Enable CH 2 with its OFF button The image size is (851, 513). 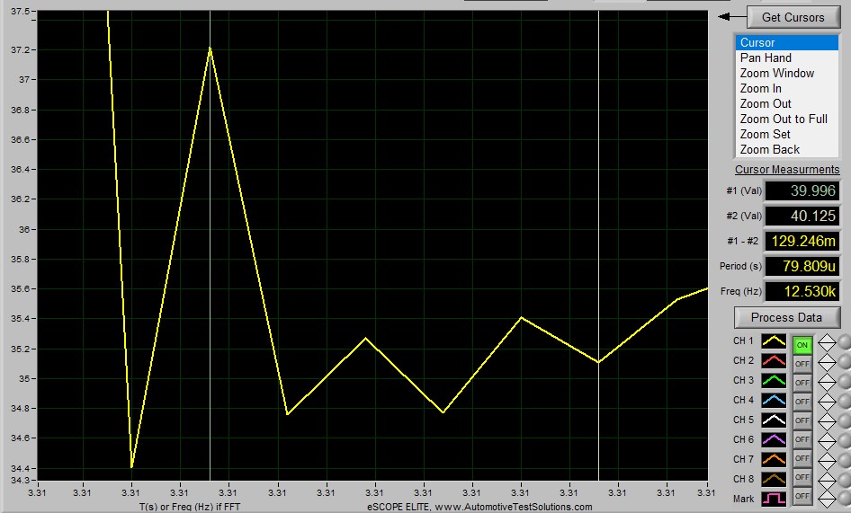802,363
